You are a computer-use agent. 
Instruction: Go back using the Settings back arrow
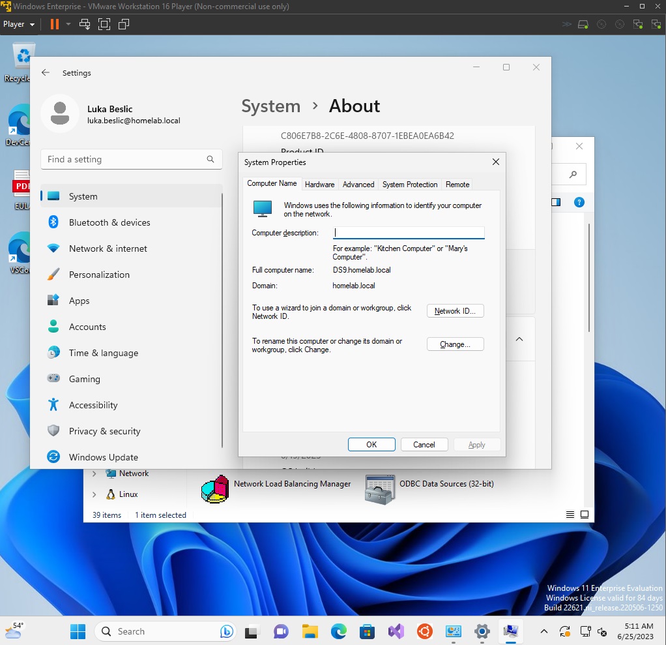pyautogui.click(x=46, y=72)
